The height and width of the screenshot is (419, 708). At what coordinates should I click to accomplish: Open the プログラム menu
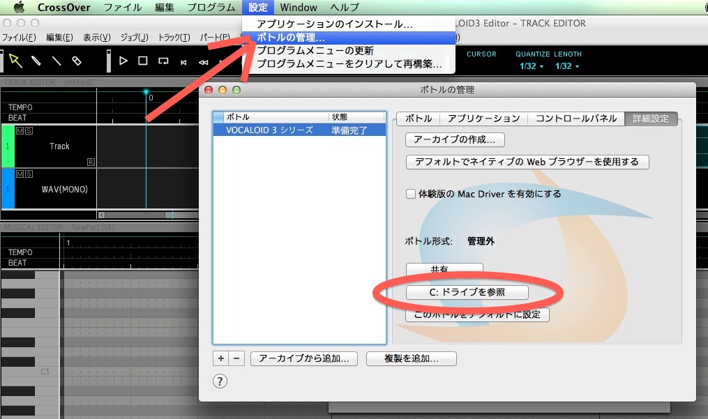click(211, 7)
